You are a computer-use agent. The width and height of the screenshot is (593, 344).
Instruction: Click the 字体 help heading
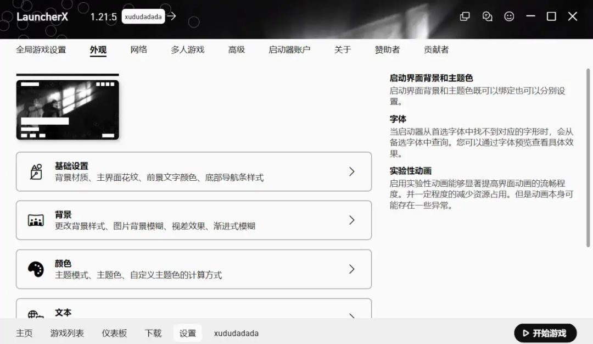click(x=398, y=119)
